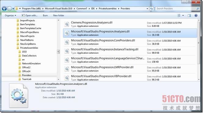
Task: Open the view options dropdown arrow
Action: 183,16
